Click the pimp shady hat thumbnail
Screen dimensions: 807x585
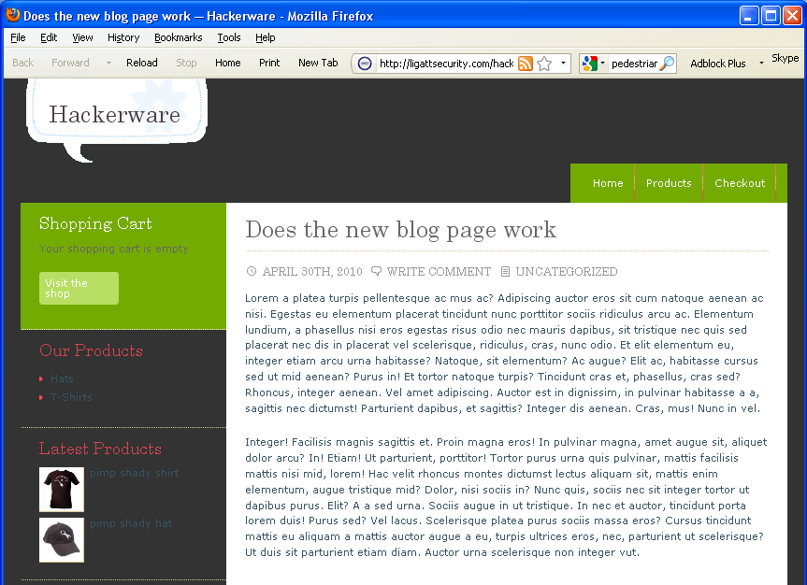[62, 540]
